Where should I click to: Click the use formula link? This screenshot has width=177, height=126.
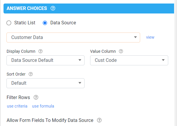[43, 106]
